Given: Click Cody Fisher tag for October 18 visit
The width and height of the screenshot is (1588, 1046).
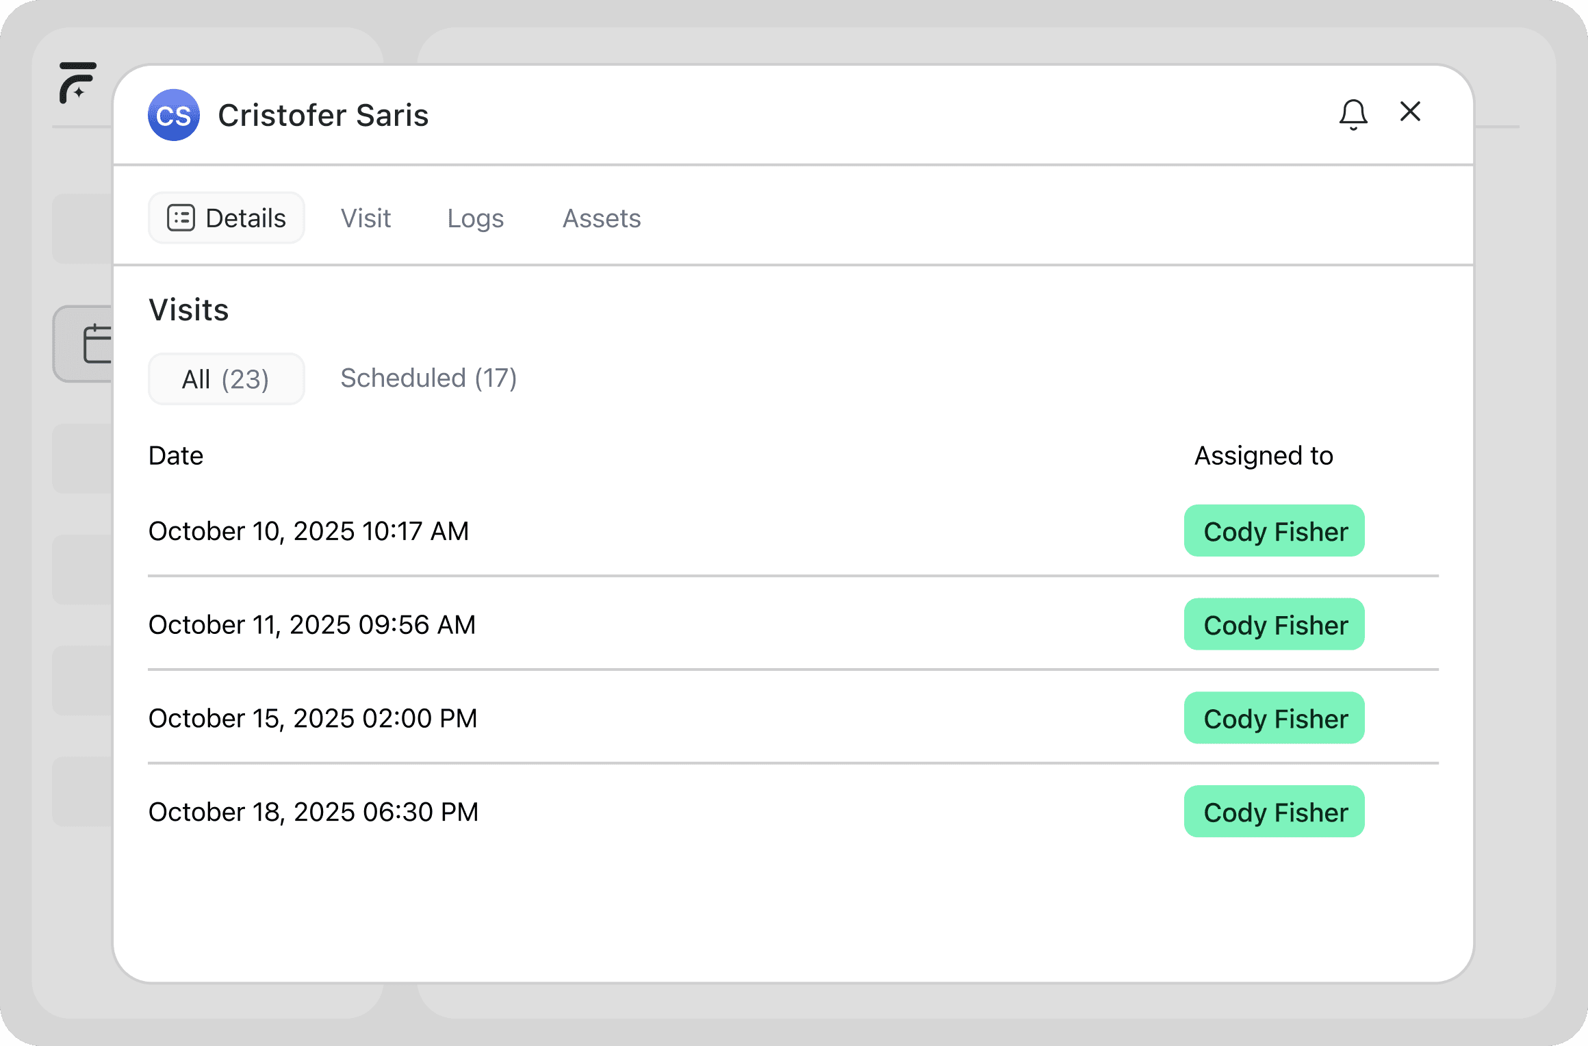Looking at the screenshot, I should click(x=1274, y=812).
